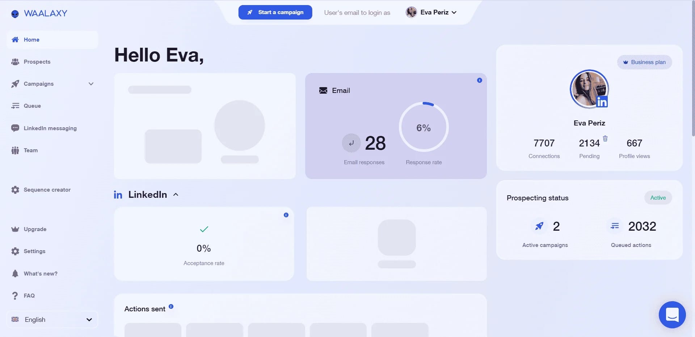Click the Prospects people icon
The image size is (695, 337).
[x=15, y=62]
